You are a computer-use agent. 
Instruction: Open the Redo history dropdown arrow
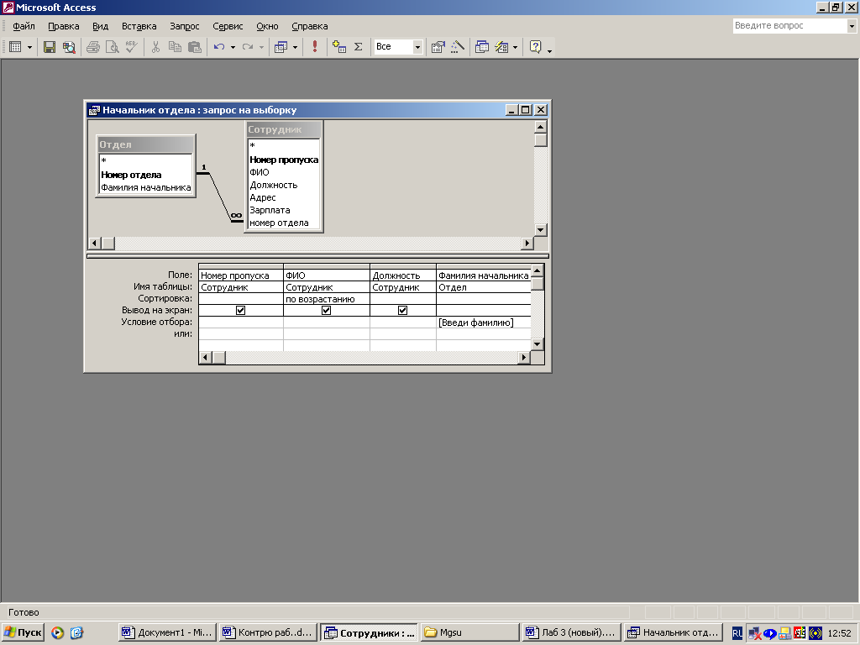[x=262, y=47]
